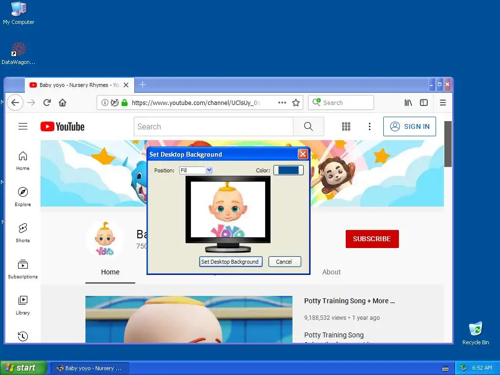Open page actions three-dot menu

click(x=282, y=103)
